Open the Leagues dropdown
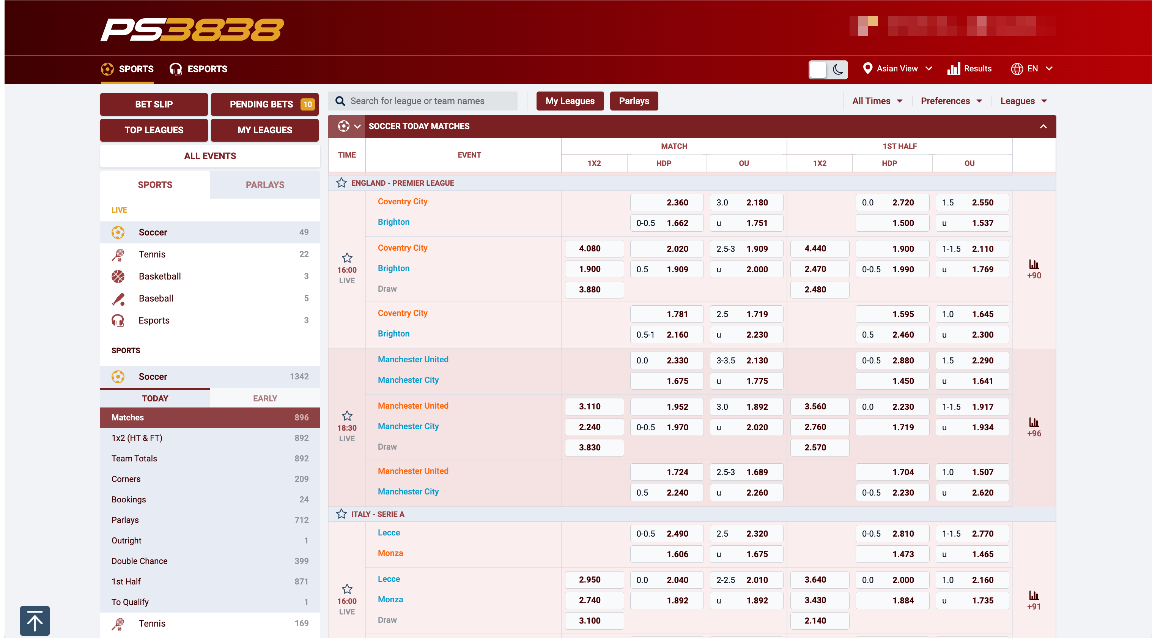Image resolution: width=1152 pixels, height=638 pixels. [1024, 101]
